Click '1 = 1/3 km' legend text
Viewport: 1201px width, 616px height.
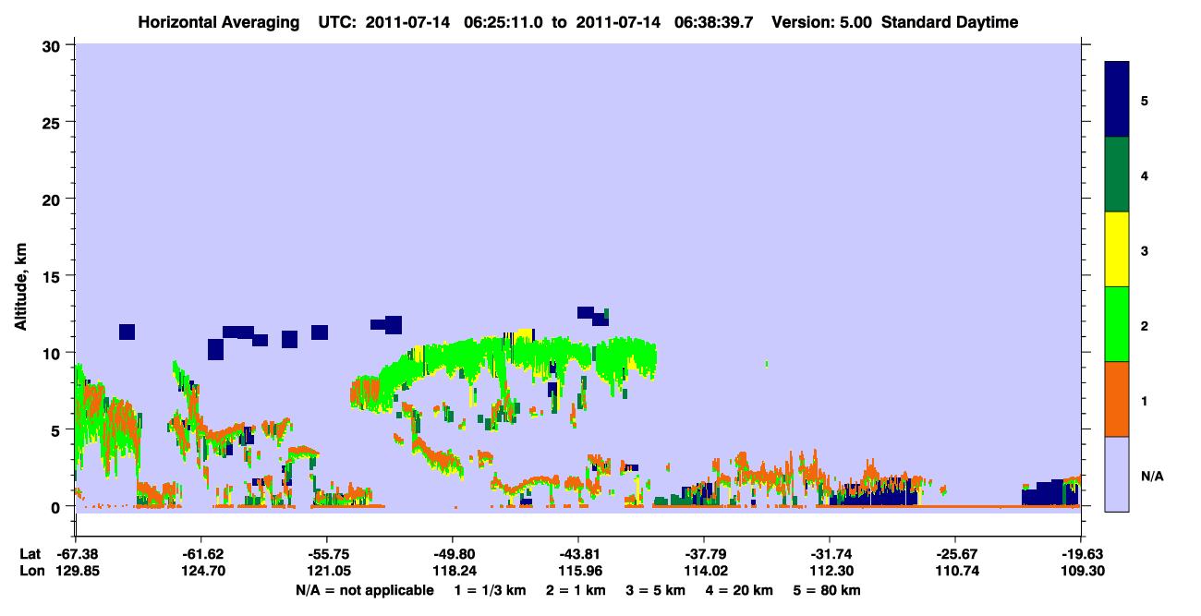tap(490, 590)
